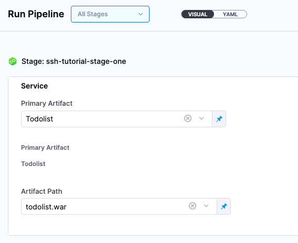Click the All Stages chevron arrow
This screenshot has height=243, width=298.
click(141, 14)
